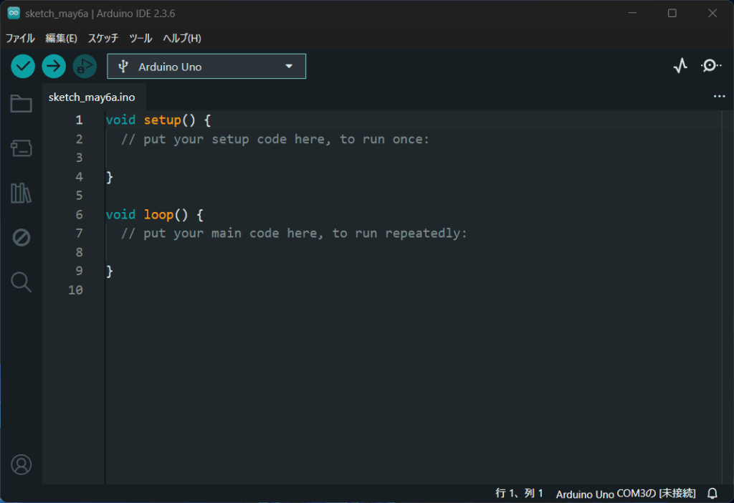Open the Serial Monitor

[711, 66]
